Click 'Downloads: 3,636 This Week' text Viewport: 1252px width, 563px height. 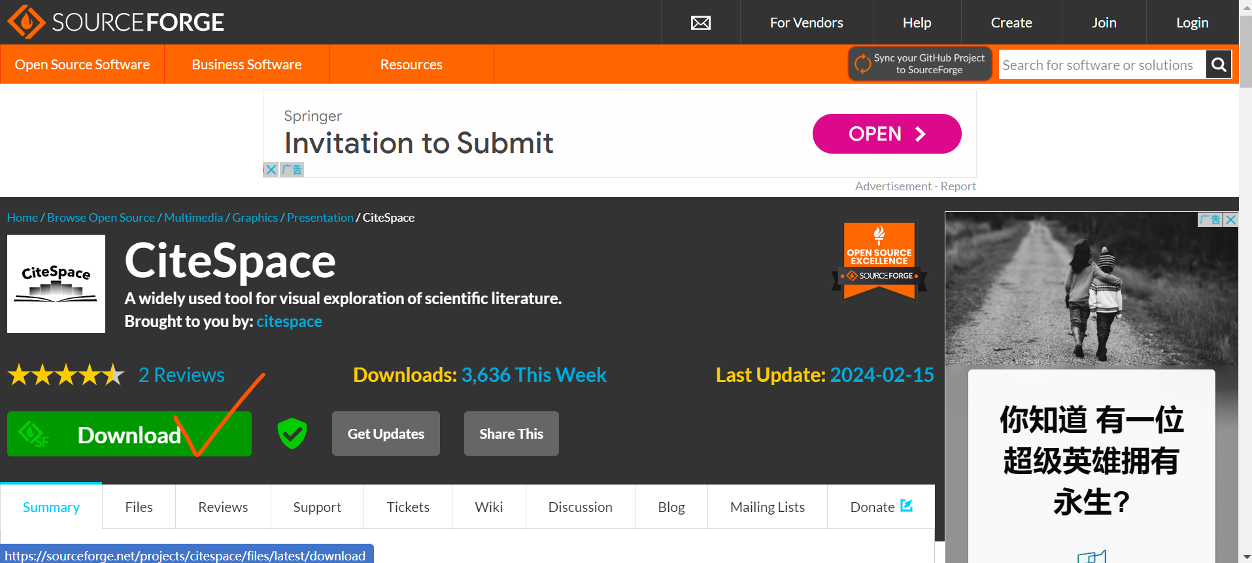pyautogui.click(x=480, y=375)
